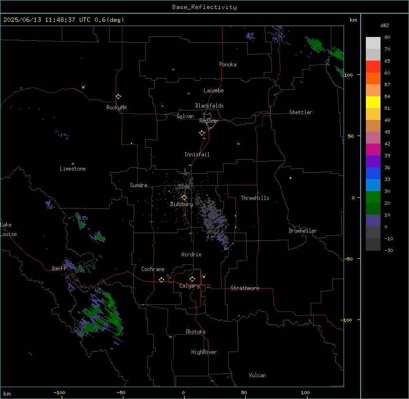Click the Okotoks city label
Screen dimensions: 409x399
pyautogui.click(x=195, y=332)
